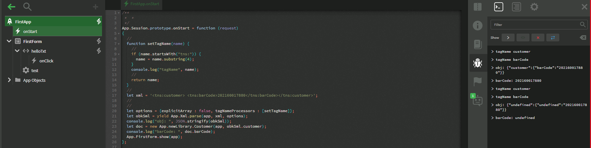Open the documentation book sidebar icon
Image resolution: width=591 pixels, height=148 pixels.
coord(478,44)
